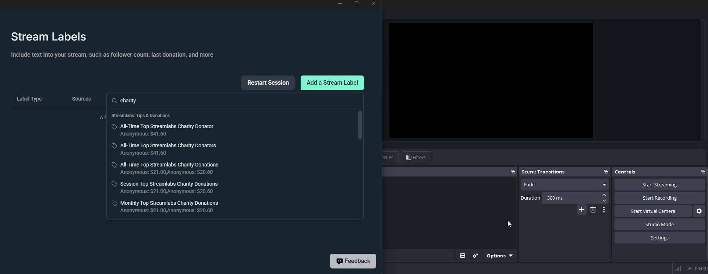Click the label dropdown list scrollbar

click(360, 125)
